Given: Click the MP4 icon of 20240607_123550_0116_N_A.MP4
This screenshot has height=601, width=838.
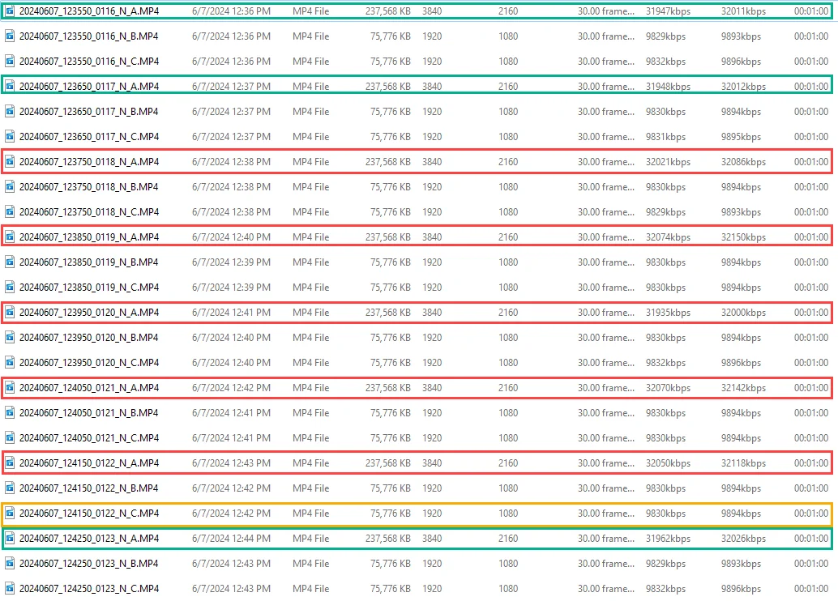Looking at the screenshot, I should [x=10, y=11].
